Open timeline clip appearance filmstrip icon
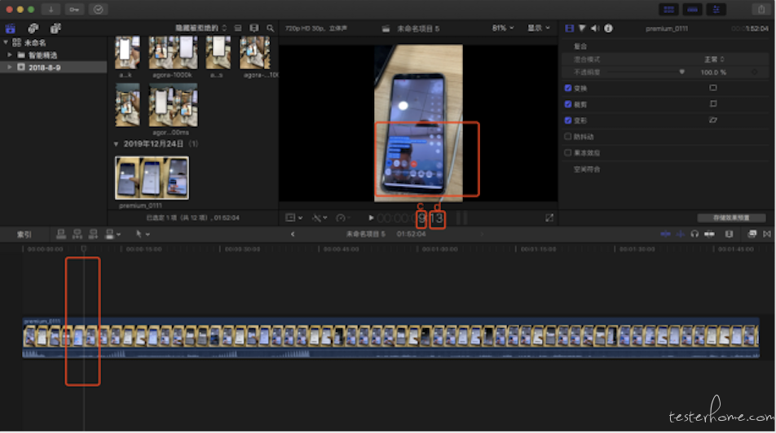This screenshot has width=776, height=433. click(x=729, y=234)
